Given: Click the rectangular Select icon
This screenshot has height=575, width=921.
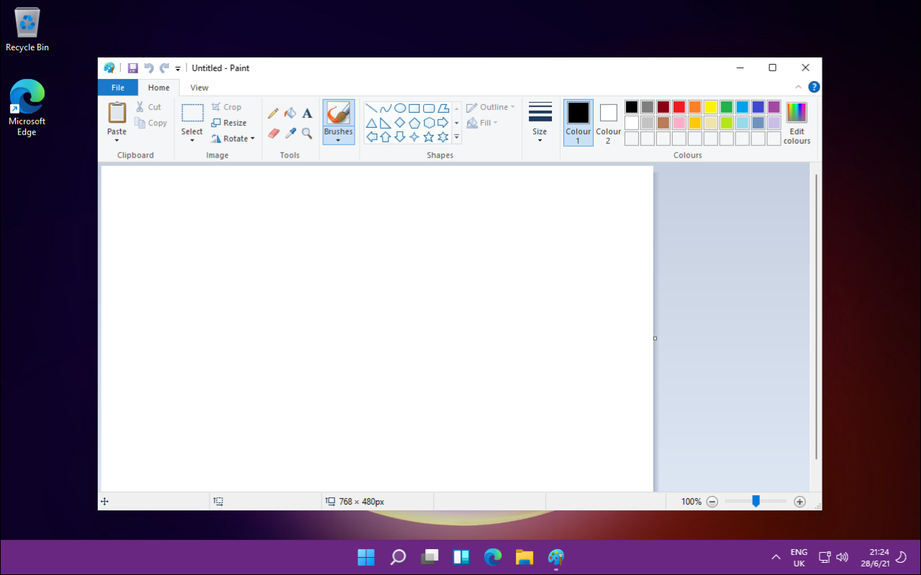Looking at the screenshot, I should [192, 113].
